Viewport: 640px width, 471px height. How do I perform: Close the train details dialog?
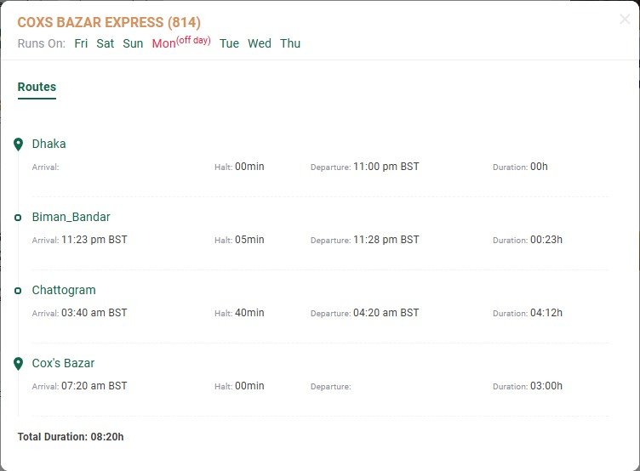pyautogui.click(x=625, y=19)
